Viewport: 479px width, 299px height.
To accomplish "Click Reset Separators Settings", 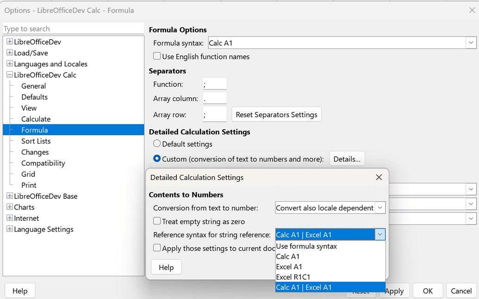I will click(276, 114).
